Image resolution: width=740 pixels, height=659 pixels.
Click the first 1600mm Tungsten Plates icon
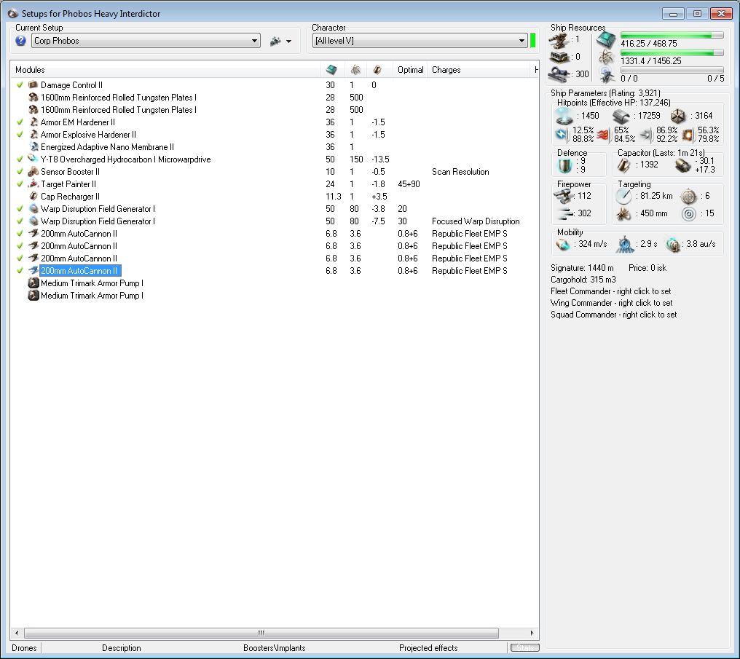[33, 97]
